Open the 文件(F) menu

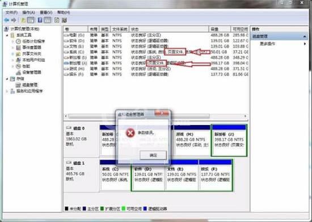[11, 12]
